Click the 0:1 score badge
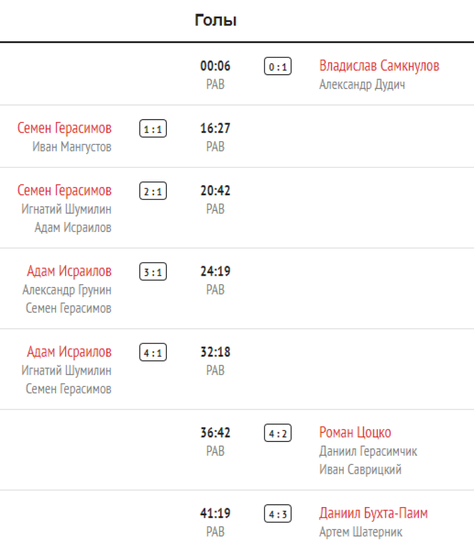The width and height of the screenshot is (474, 552). (x=278, y=66)
